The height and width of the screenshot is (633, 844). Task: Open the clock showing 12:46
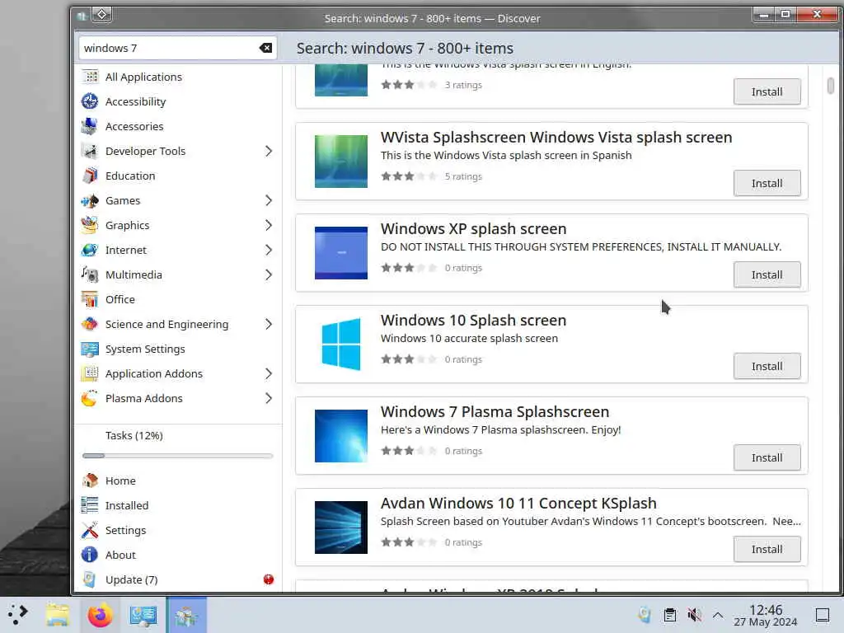coord(766,615)
